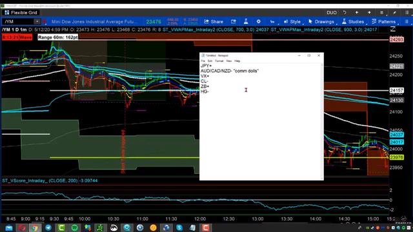Click the /YM symbol input field
The image size is (413, 232).
(x=18, y=21)
